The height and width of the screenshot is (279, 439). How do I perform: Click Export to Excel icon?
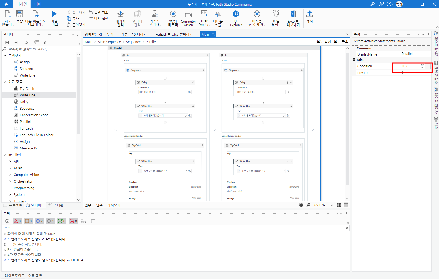coord(293,14)
